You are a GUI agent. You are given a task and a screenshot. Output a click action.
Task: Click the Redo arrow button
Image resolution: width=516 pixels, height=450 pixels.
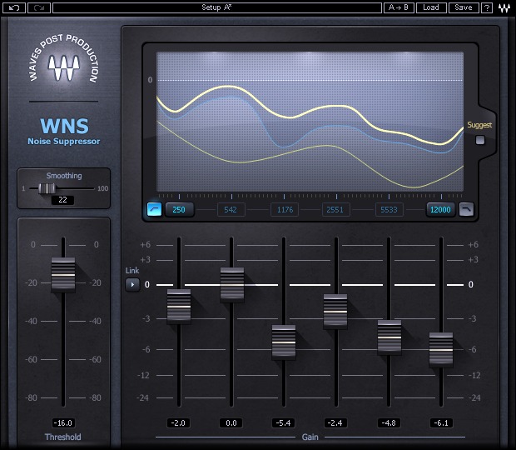click(x=39, y=7)
